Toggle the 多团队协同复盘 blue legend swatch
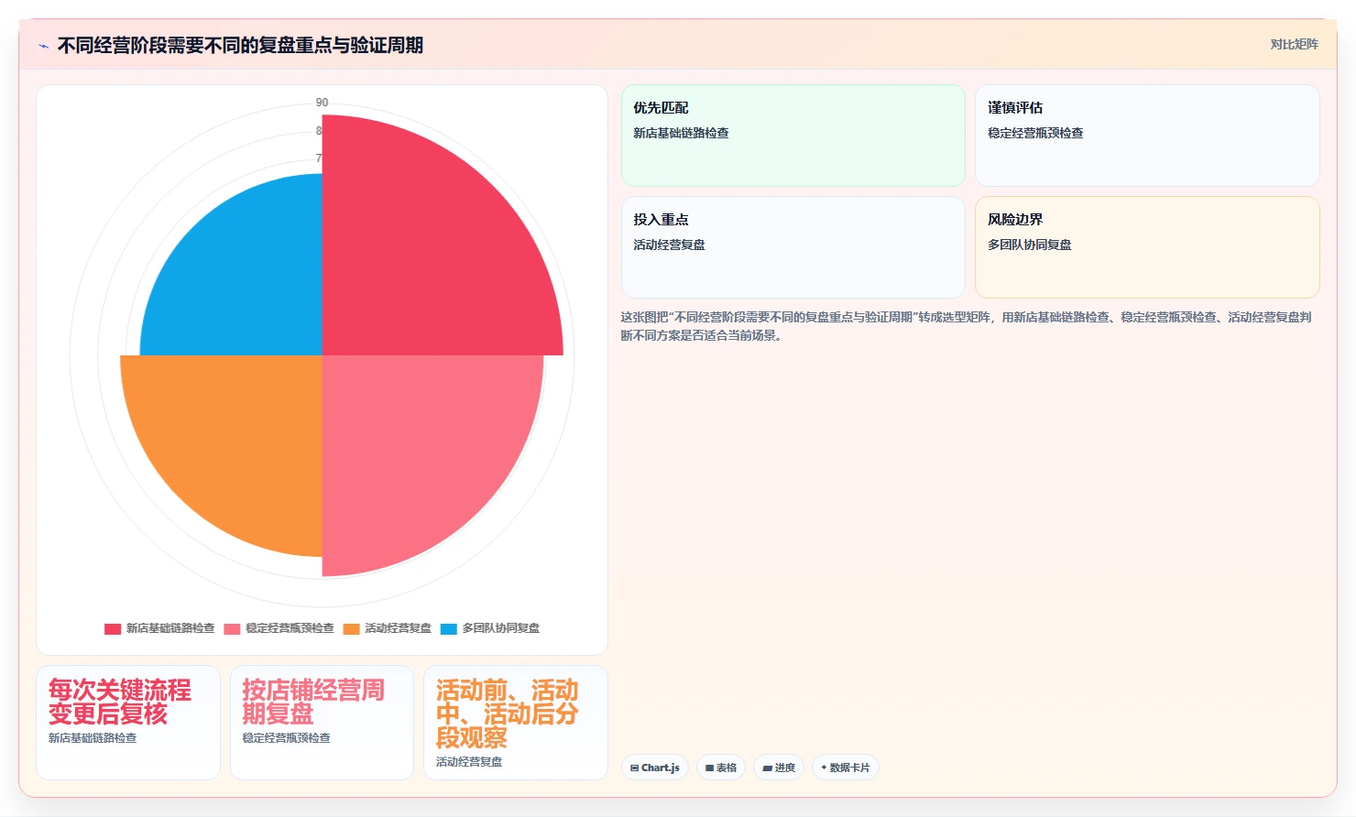 [x=449, y=628]
